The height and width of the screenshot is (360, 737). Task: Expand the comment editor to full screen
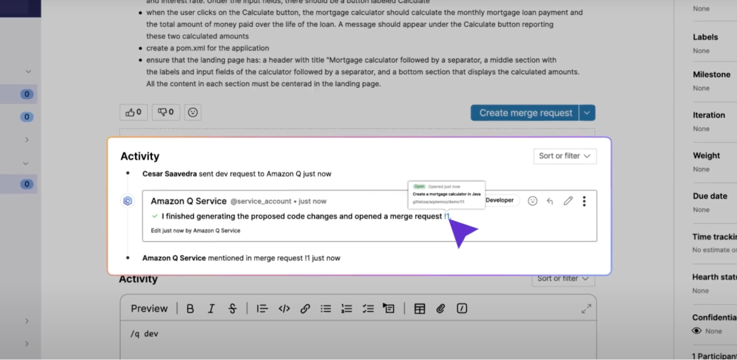pyautogui.click(x=586, y=308)
